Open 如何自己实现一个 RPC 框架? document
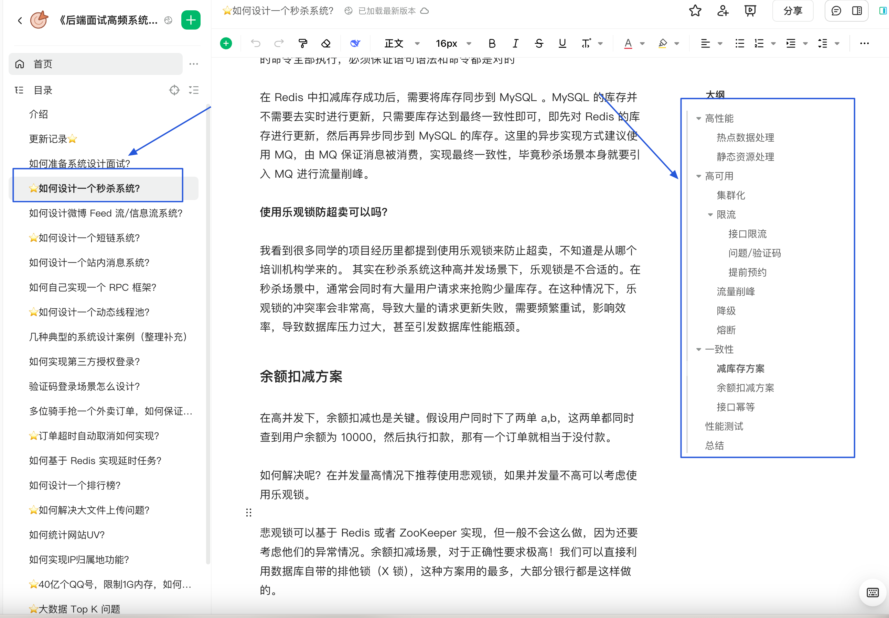Screen dimensions: 889x618 93,287
